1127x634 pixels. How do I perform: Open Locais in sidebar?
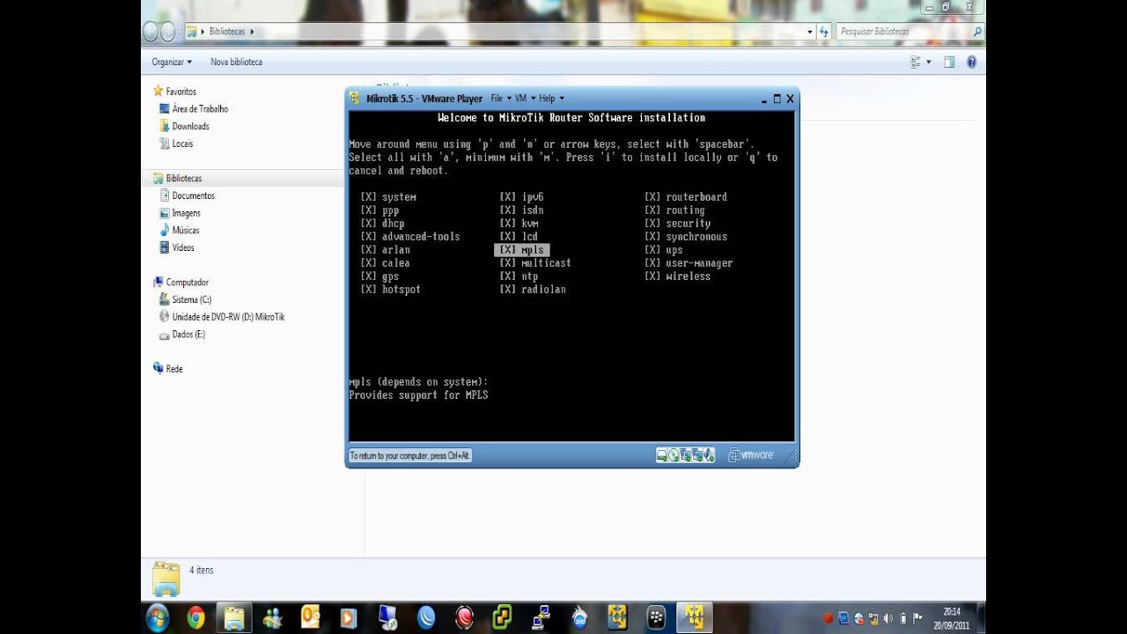pos(182,144)
